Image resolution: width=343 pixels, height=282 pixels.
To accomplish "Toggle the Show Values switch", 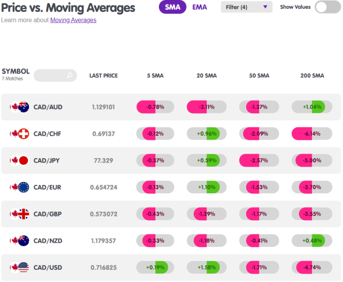I will [x=328, y=7].
